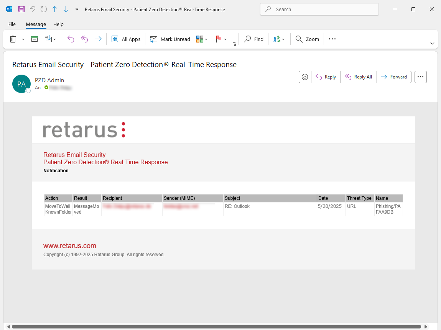
Task: Click the message subject heading
Action: (124, 65)
